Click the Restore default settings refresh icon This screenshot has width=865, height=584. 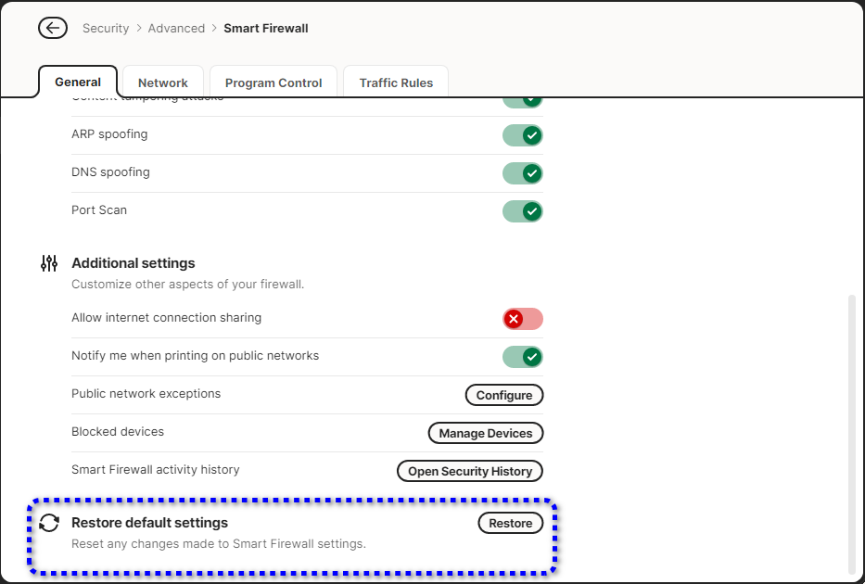tap(49, 523)
